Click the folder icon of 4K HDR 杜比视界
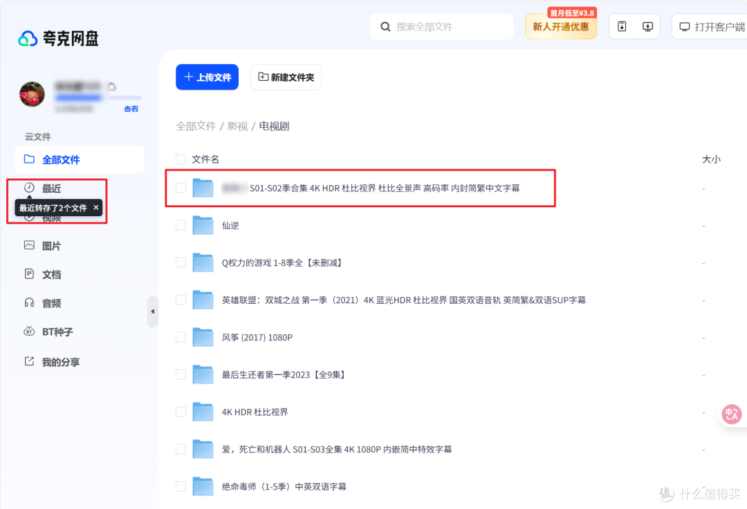This screenshot has height=509, width=747. click(x=203, y=412)
